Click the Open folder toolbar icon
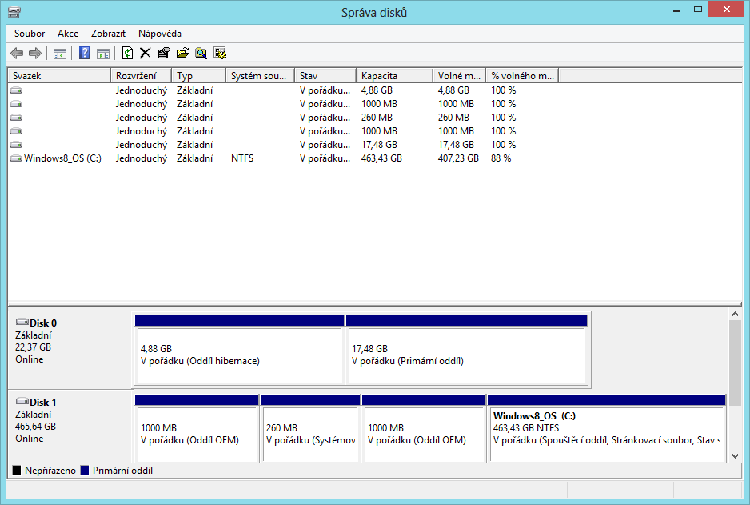750x505 pixels. pyautogui.click(x=182, y=54)
